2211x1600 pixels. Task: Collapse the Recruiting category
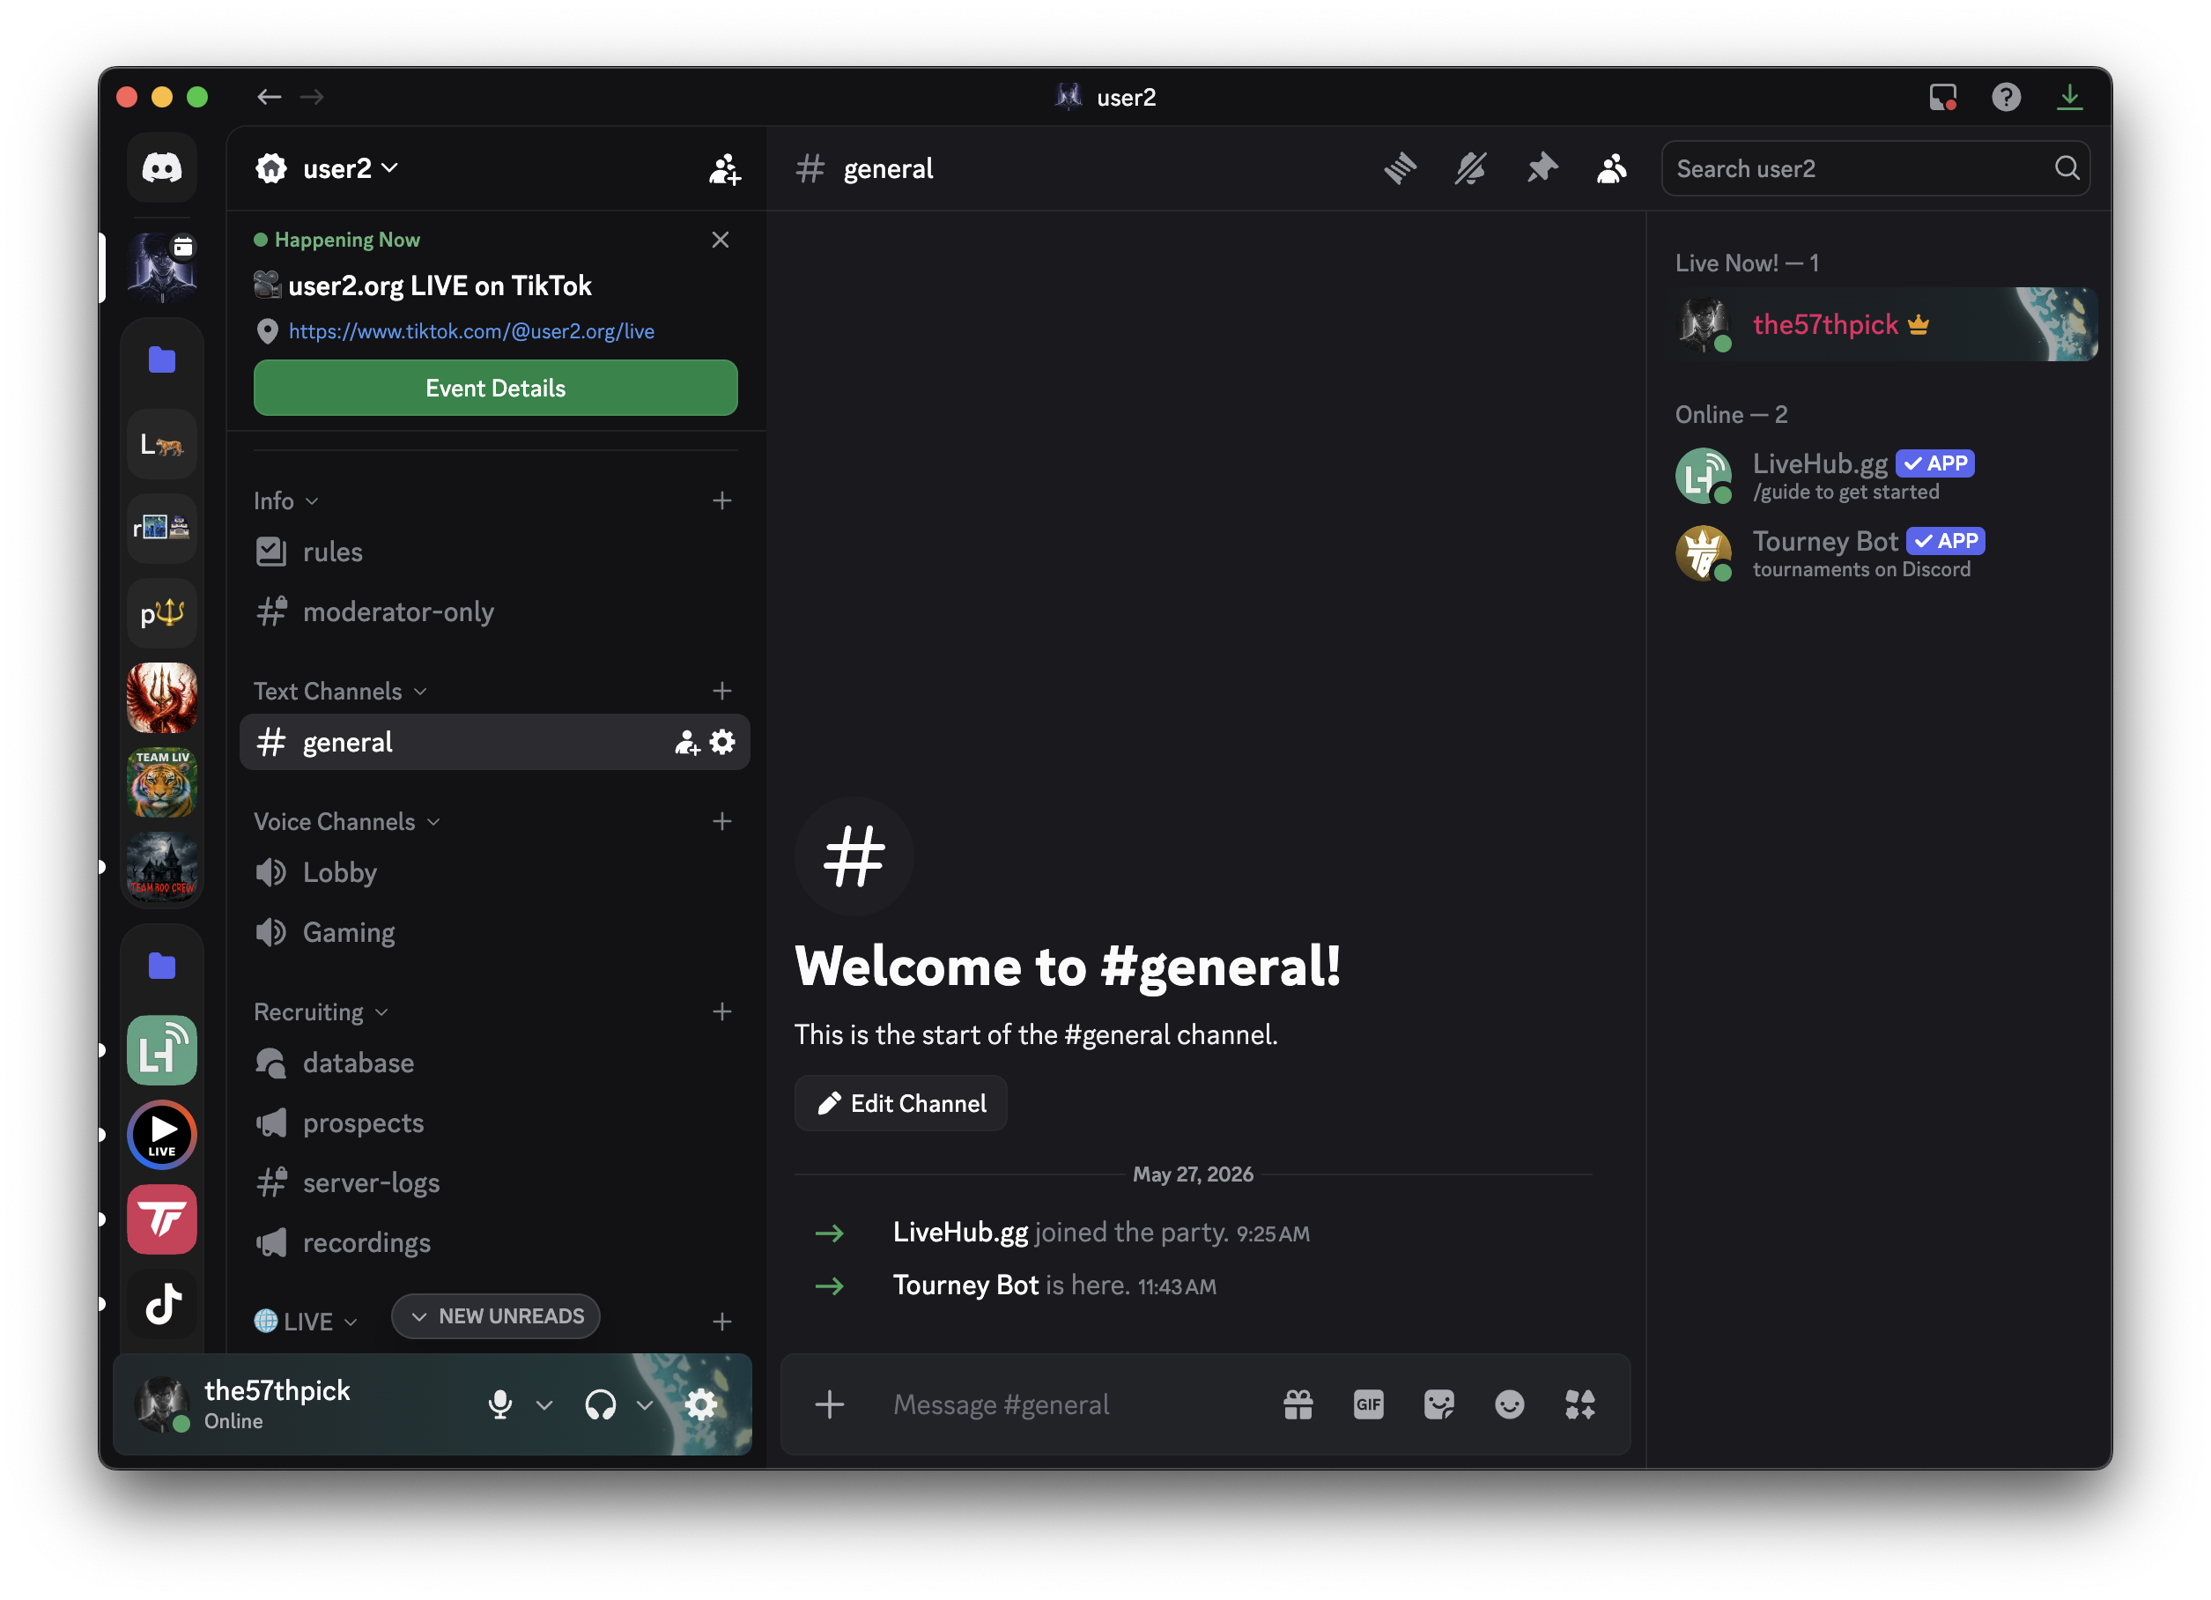click(x=321, y=1011)
